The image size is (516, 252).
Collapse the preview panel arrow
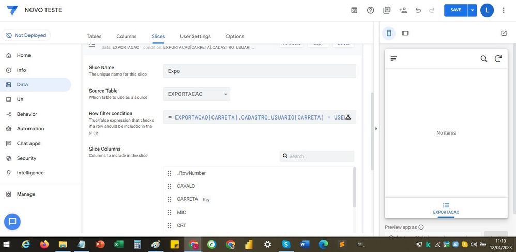376,129
